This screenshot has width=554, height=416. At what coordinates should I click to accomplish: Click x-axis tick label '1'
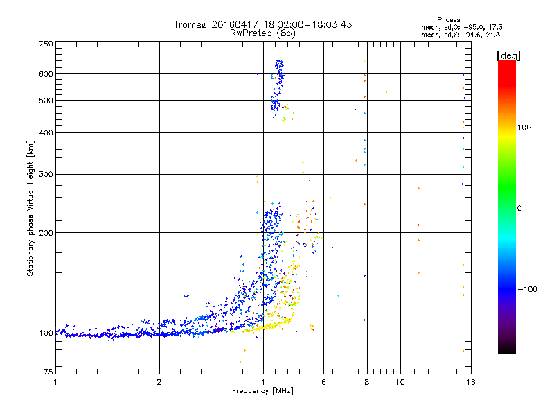coord(55,382)
